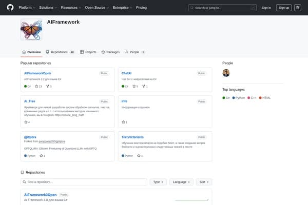Open the TextVectorizers repository
Image resolution: width=308 pixels, height=205 pixels.
pyautogui.click(x=132, y=137)
